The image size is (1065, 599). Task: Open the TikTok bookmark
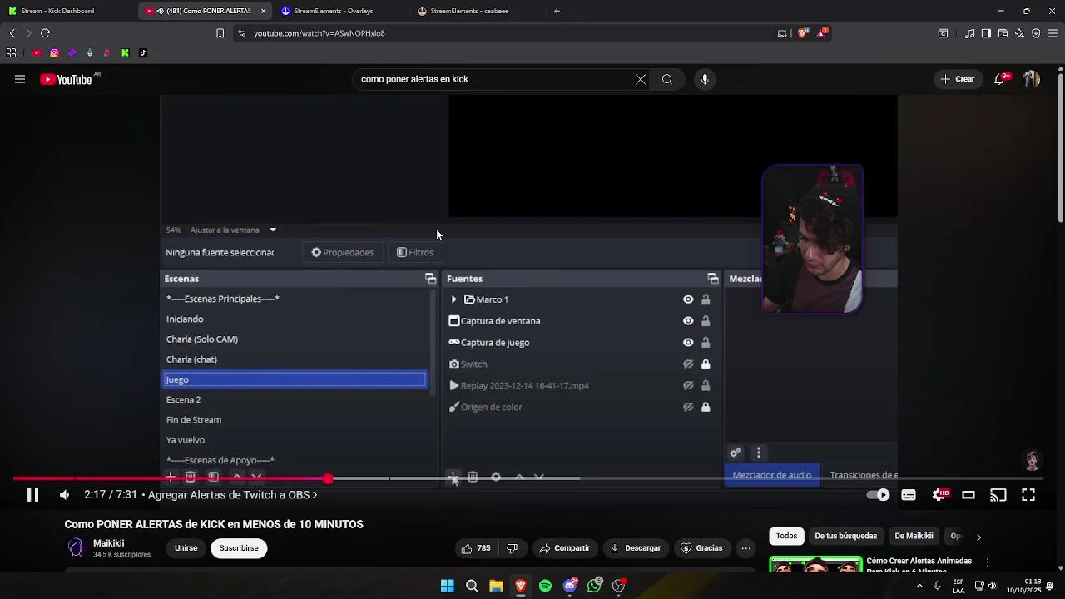pos(143,52)
